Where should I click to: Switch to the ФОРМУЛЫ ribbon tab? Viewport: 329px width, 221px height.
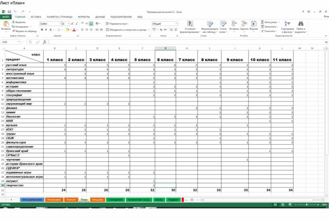84,17
